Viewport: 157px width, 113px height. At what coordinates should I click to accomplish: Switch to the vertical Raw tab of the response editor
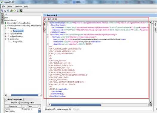click(x=45, y=30)
